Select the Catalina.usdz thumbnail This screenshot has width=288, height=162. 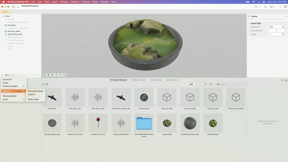pyautogui.click(x=144, y=97)
